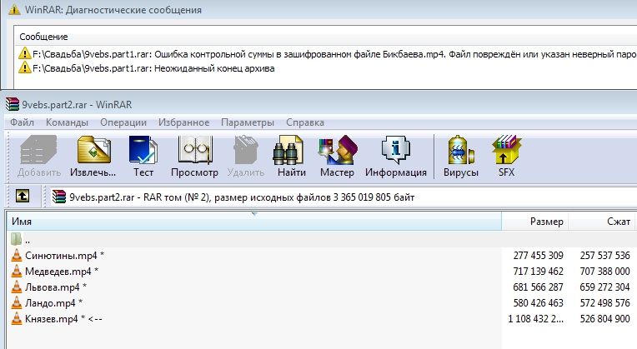The image size is (637, 349).
Task: Select the file name Львова.mp4
Action: (x=53, y=287)
